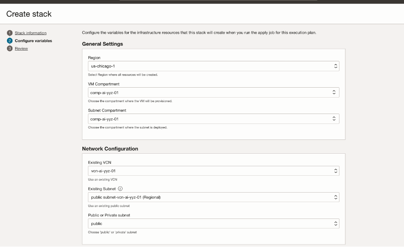Select the Configure variables step label
This screenshot has height=247, width=404.
(33, 41)
